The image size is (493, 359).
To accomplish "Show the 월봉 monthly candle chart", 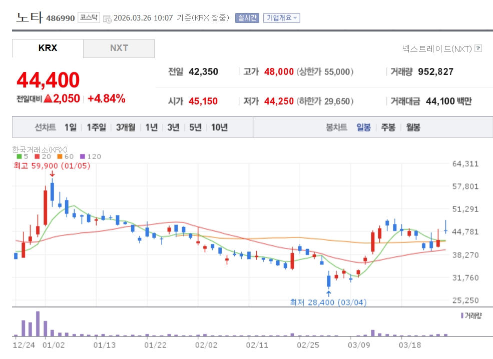I will click(413, 127).
